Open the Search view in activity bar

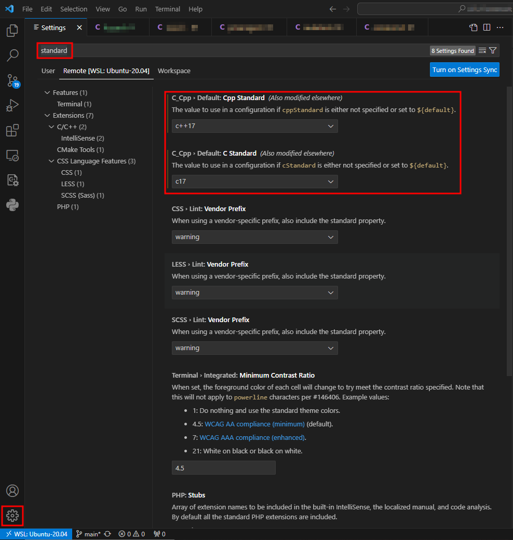click(x=12, y=56)
